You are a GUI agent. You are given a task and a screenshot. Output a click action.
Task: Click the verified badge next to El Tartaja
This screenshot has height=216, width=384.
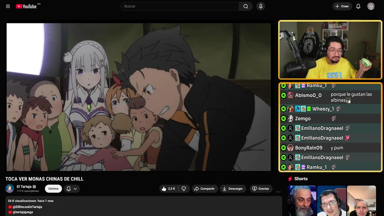pyautogui.click(x=34, y=187)
